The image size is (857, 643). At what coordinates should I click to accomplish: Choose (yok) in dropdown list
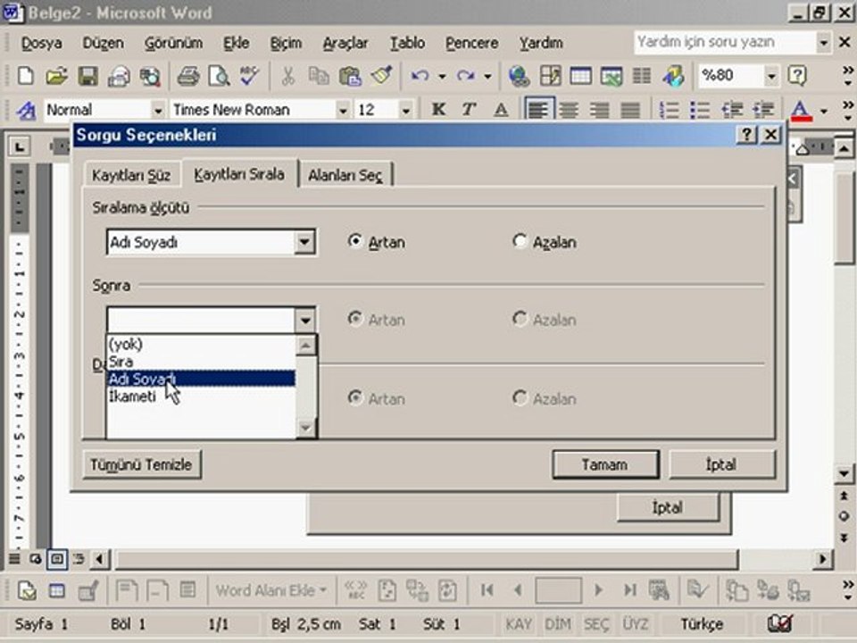click(x=201, y=344)
